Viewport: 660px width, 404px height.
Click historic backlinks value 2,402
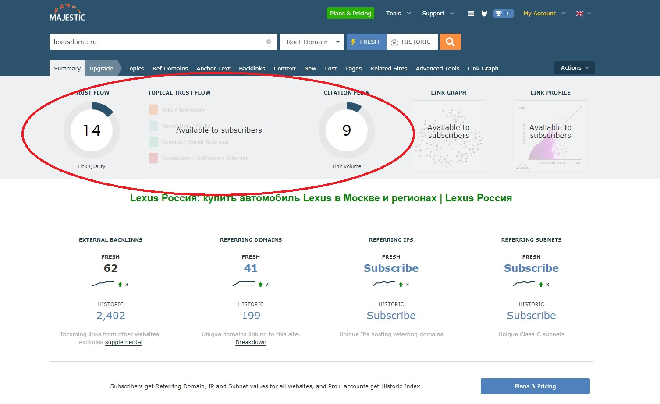pyautogui.click(x=111, y=316)
